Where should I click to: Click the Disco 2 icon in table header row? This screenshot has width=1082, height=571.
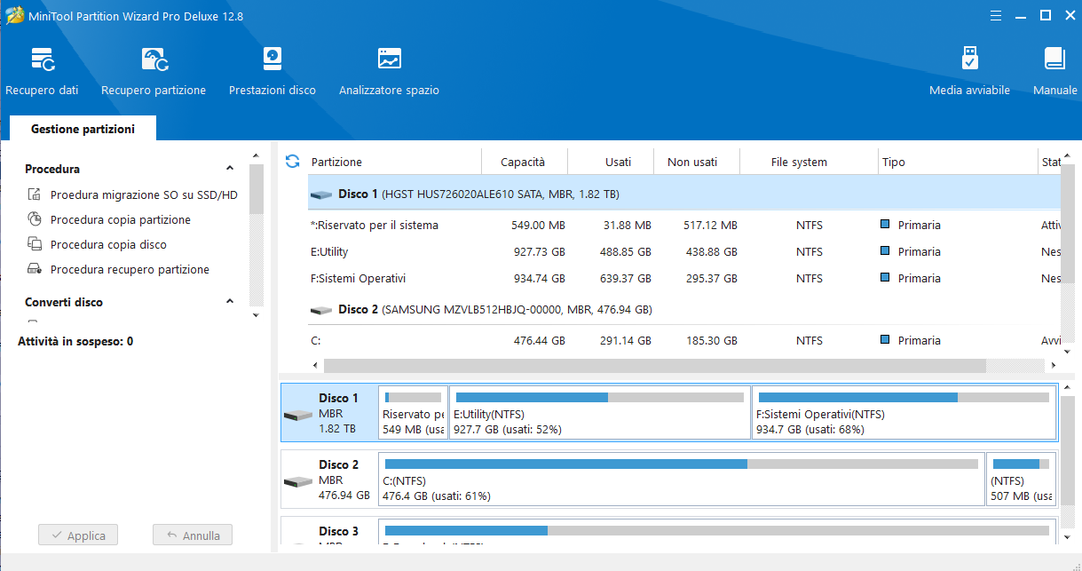point(321,310)
